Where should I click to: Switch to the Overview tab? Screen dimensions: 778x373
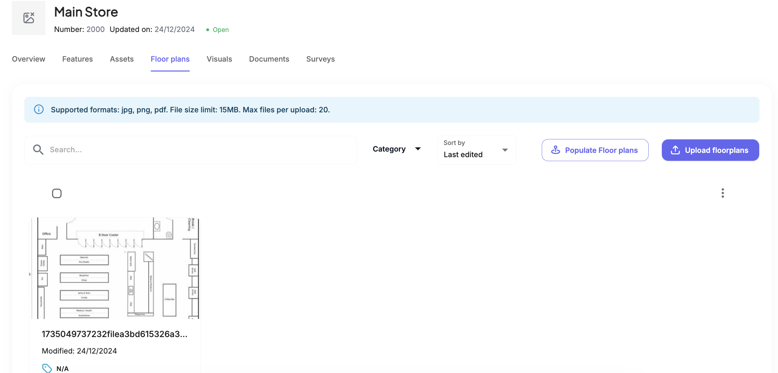28,59
